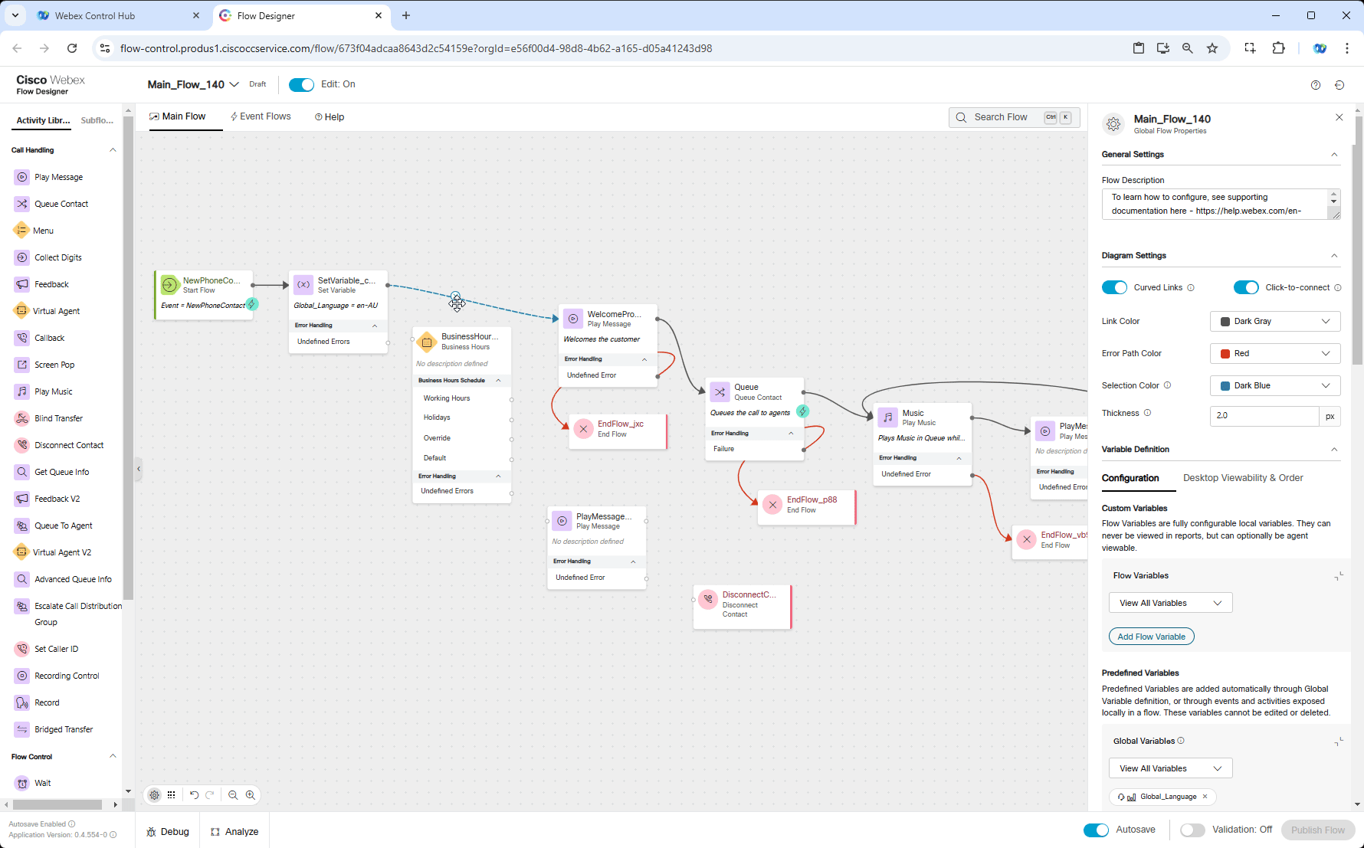Pick the Menu activity icon
The width and height of the screenshot is (1364, 848).
point(21,231)
